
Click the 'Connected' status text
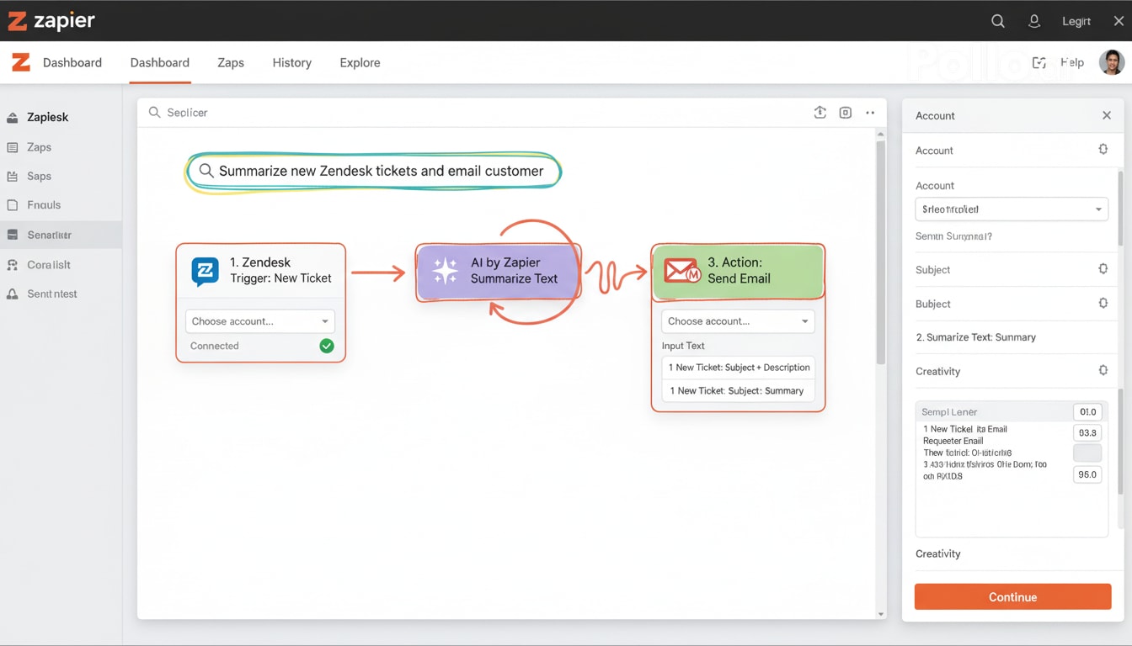pos(214,346)
